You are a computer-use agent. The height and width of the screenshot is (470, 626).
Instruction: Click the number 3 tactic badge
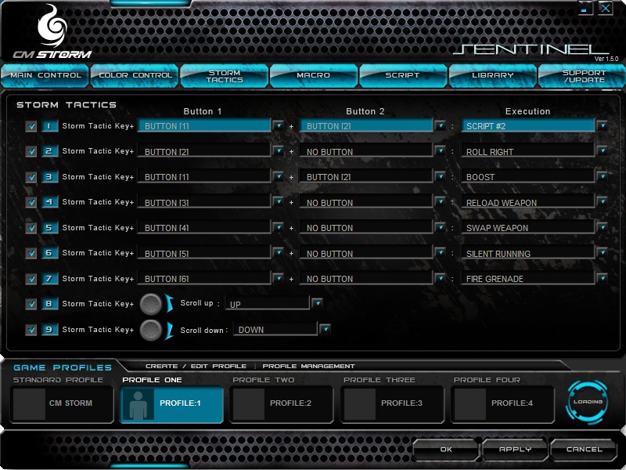(49, 177)
